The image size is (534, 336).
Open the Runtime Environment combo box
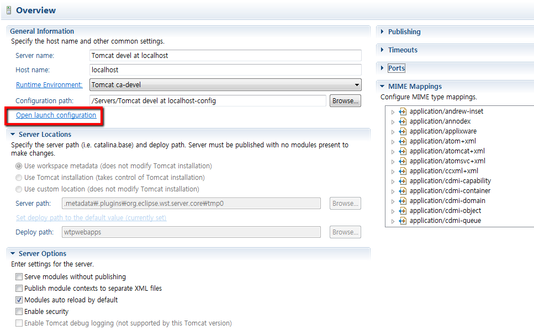pyautogui.click(x=225, y=85)
